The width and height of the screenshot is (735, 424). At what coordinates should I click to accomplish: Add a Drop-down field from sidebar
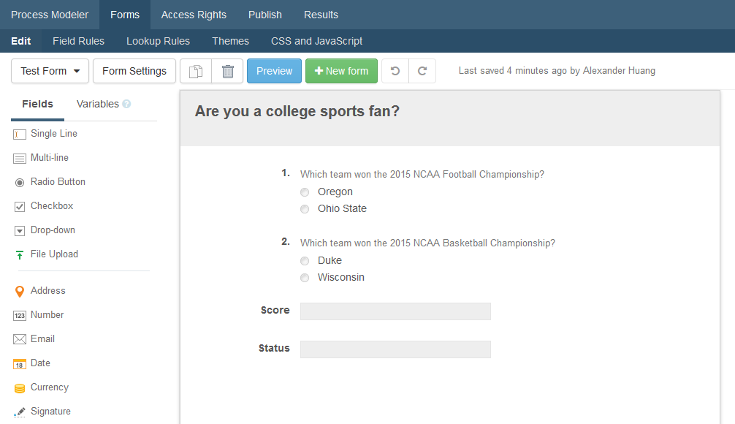pos(53,230)
